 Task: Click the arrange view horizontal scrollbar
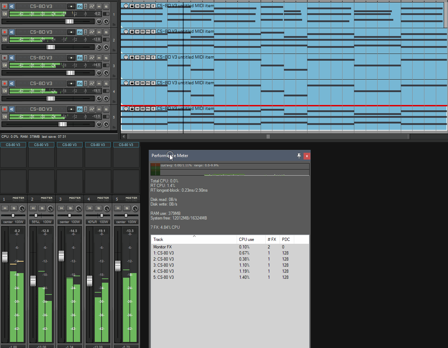pyautogui.click(x=268, y=136)
